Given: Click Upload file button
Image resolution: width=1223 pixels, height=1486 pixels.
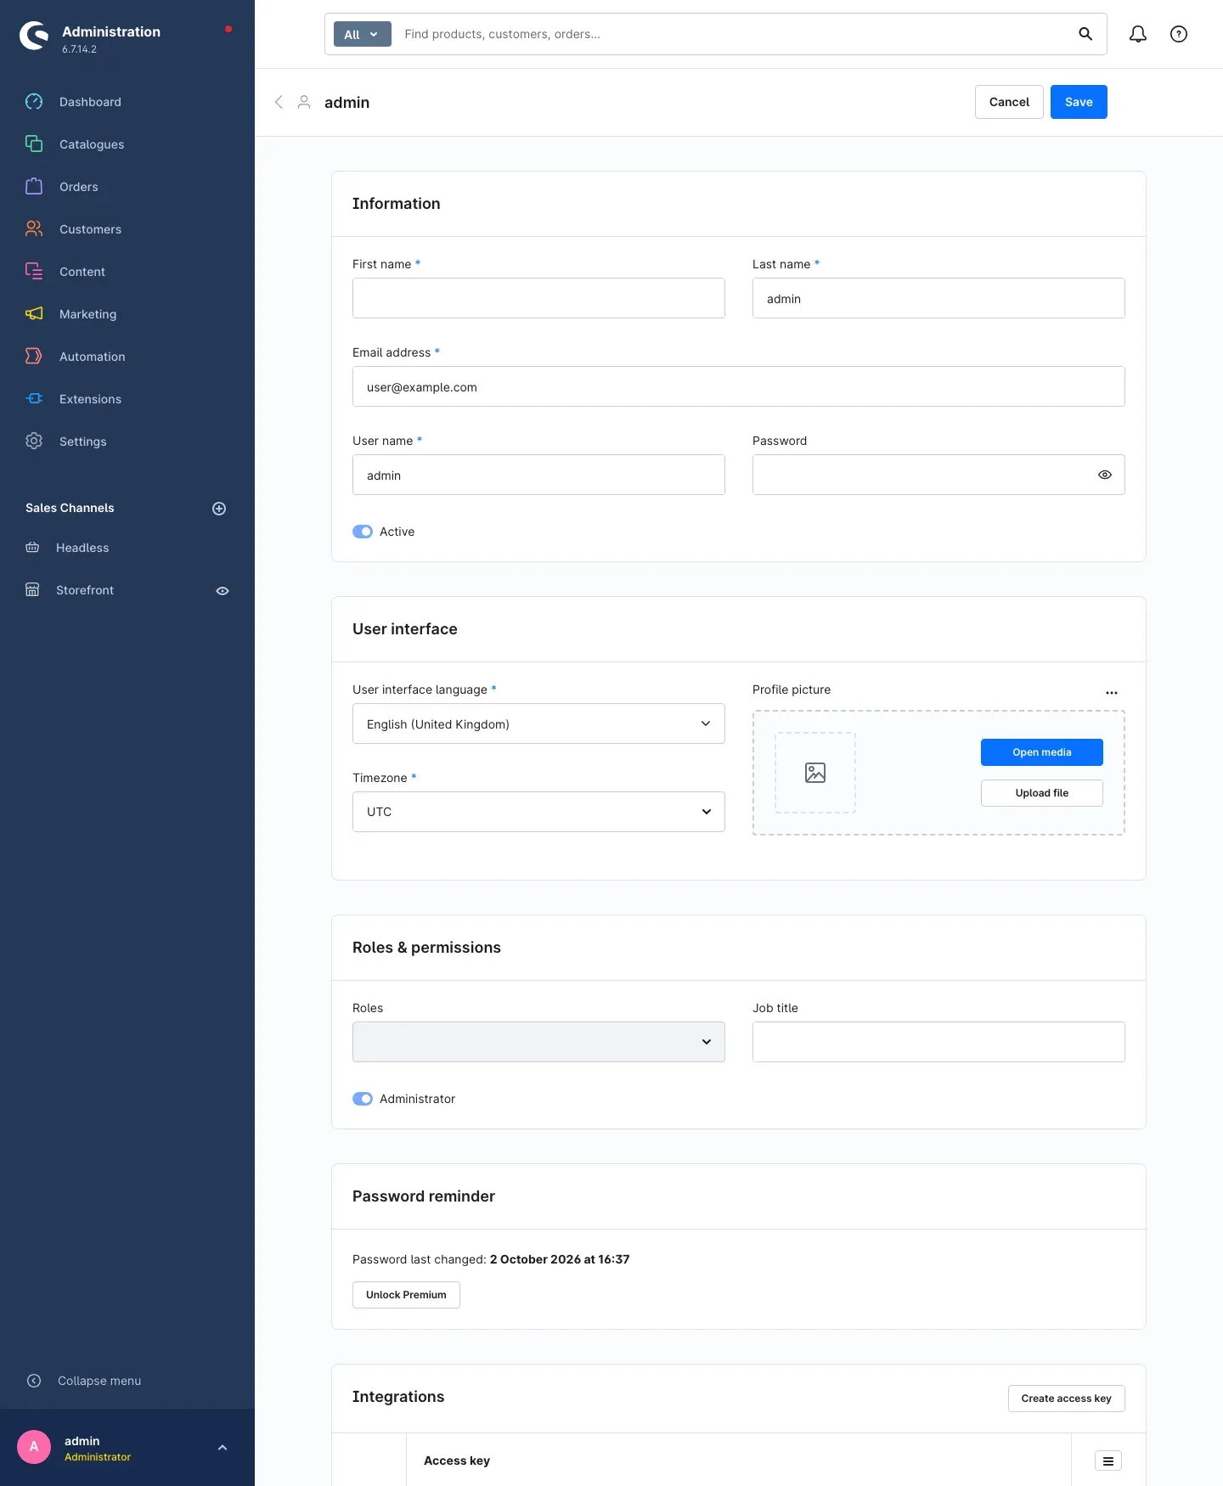Looking at the screenshot, I should [x=1042, y=793].
